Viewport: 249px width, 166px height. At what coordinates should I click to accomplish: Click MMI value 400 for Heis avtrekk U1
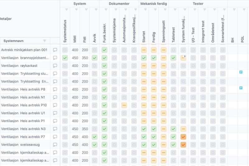pos(75,113)
